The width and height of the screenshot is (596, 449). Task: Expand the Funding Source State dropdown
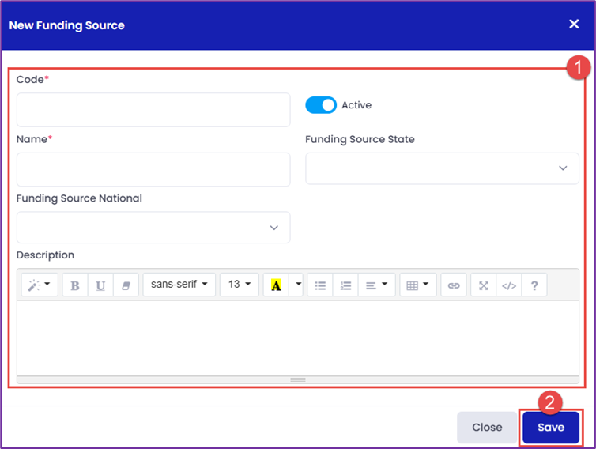[442, 168]
